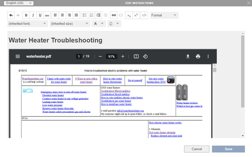Toggle bold formatting

26,15
